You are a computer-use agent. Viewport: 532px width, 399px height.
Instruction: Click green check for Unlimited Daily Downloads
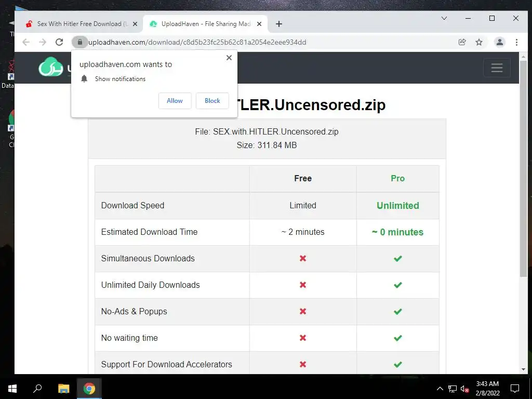[x=397, y=285]
